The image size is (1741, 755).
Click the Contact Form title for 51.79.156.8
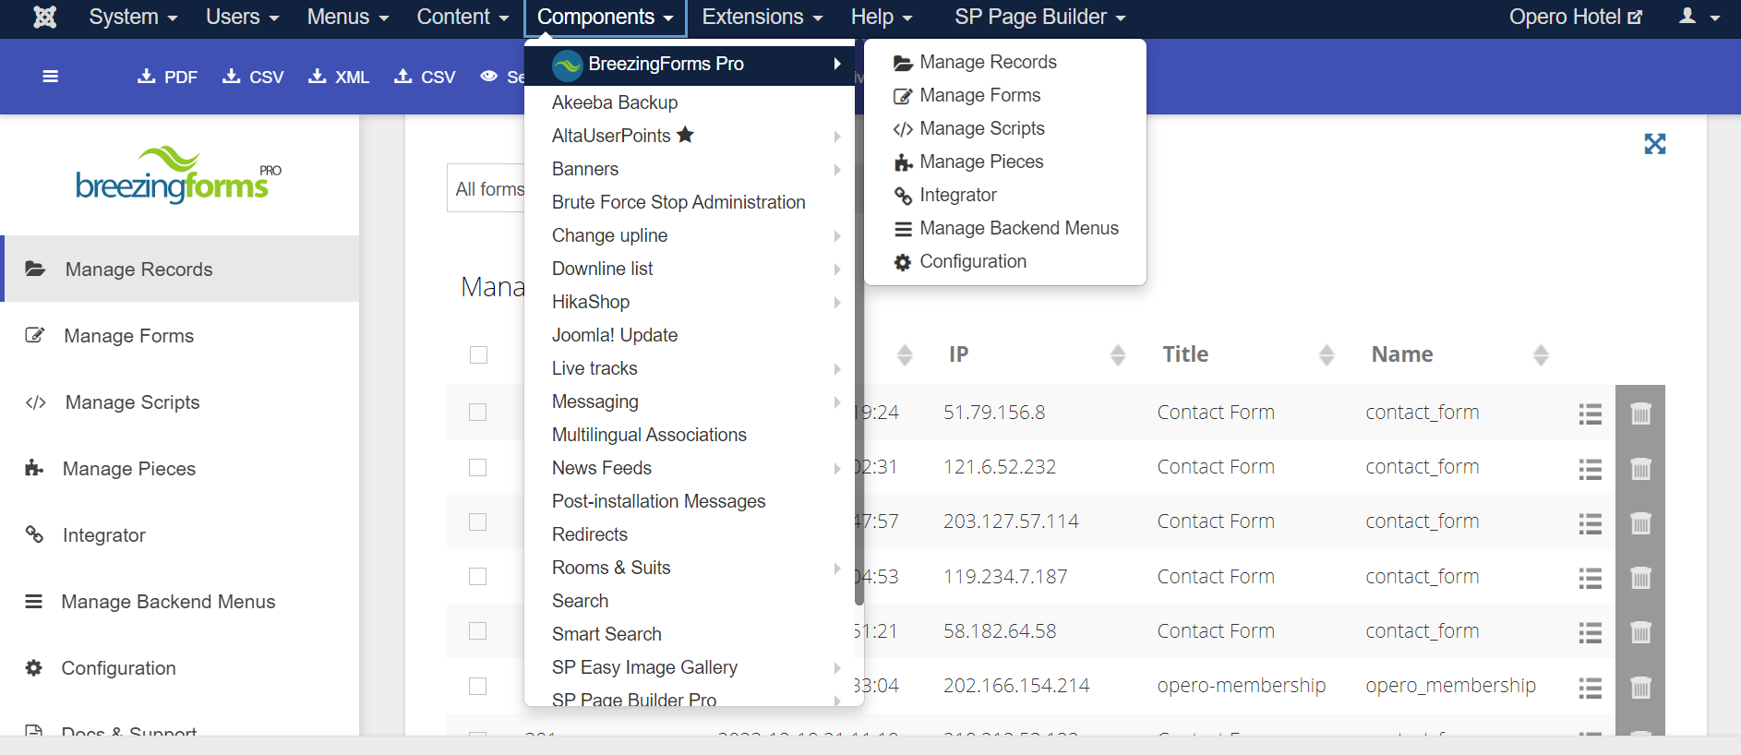[1216, 412]
